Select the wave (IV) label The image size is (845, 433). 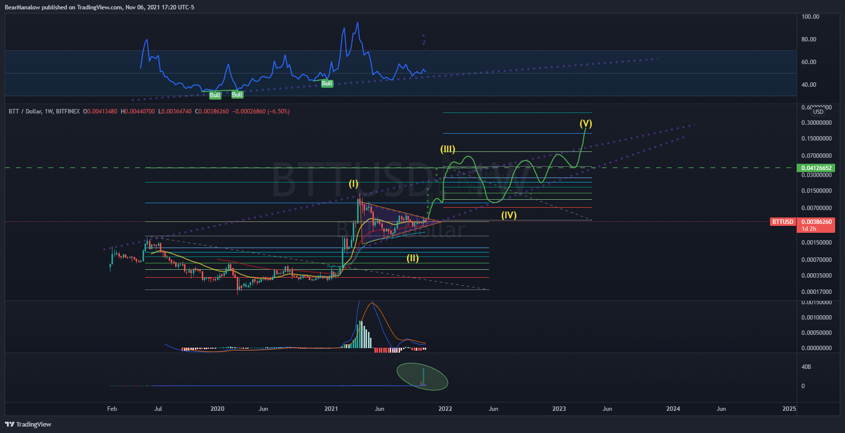click(509, 215)
